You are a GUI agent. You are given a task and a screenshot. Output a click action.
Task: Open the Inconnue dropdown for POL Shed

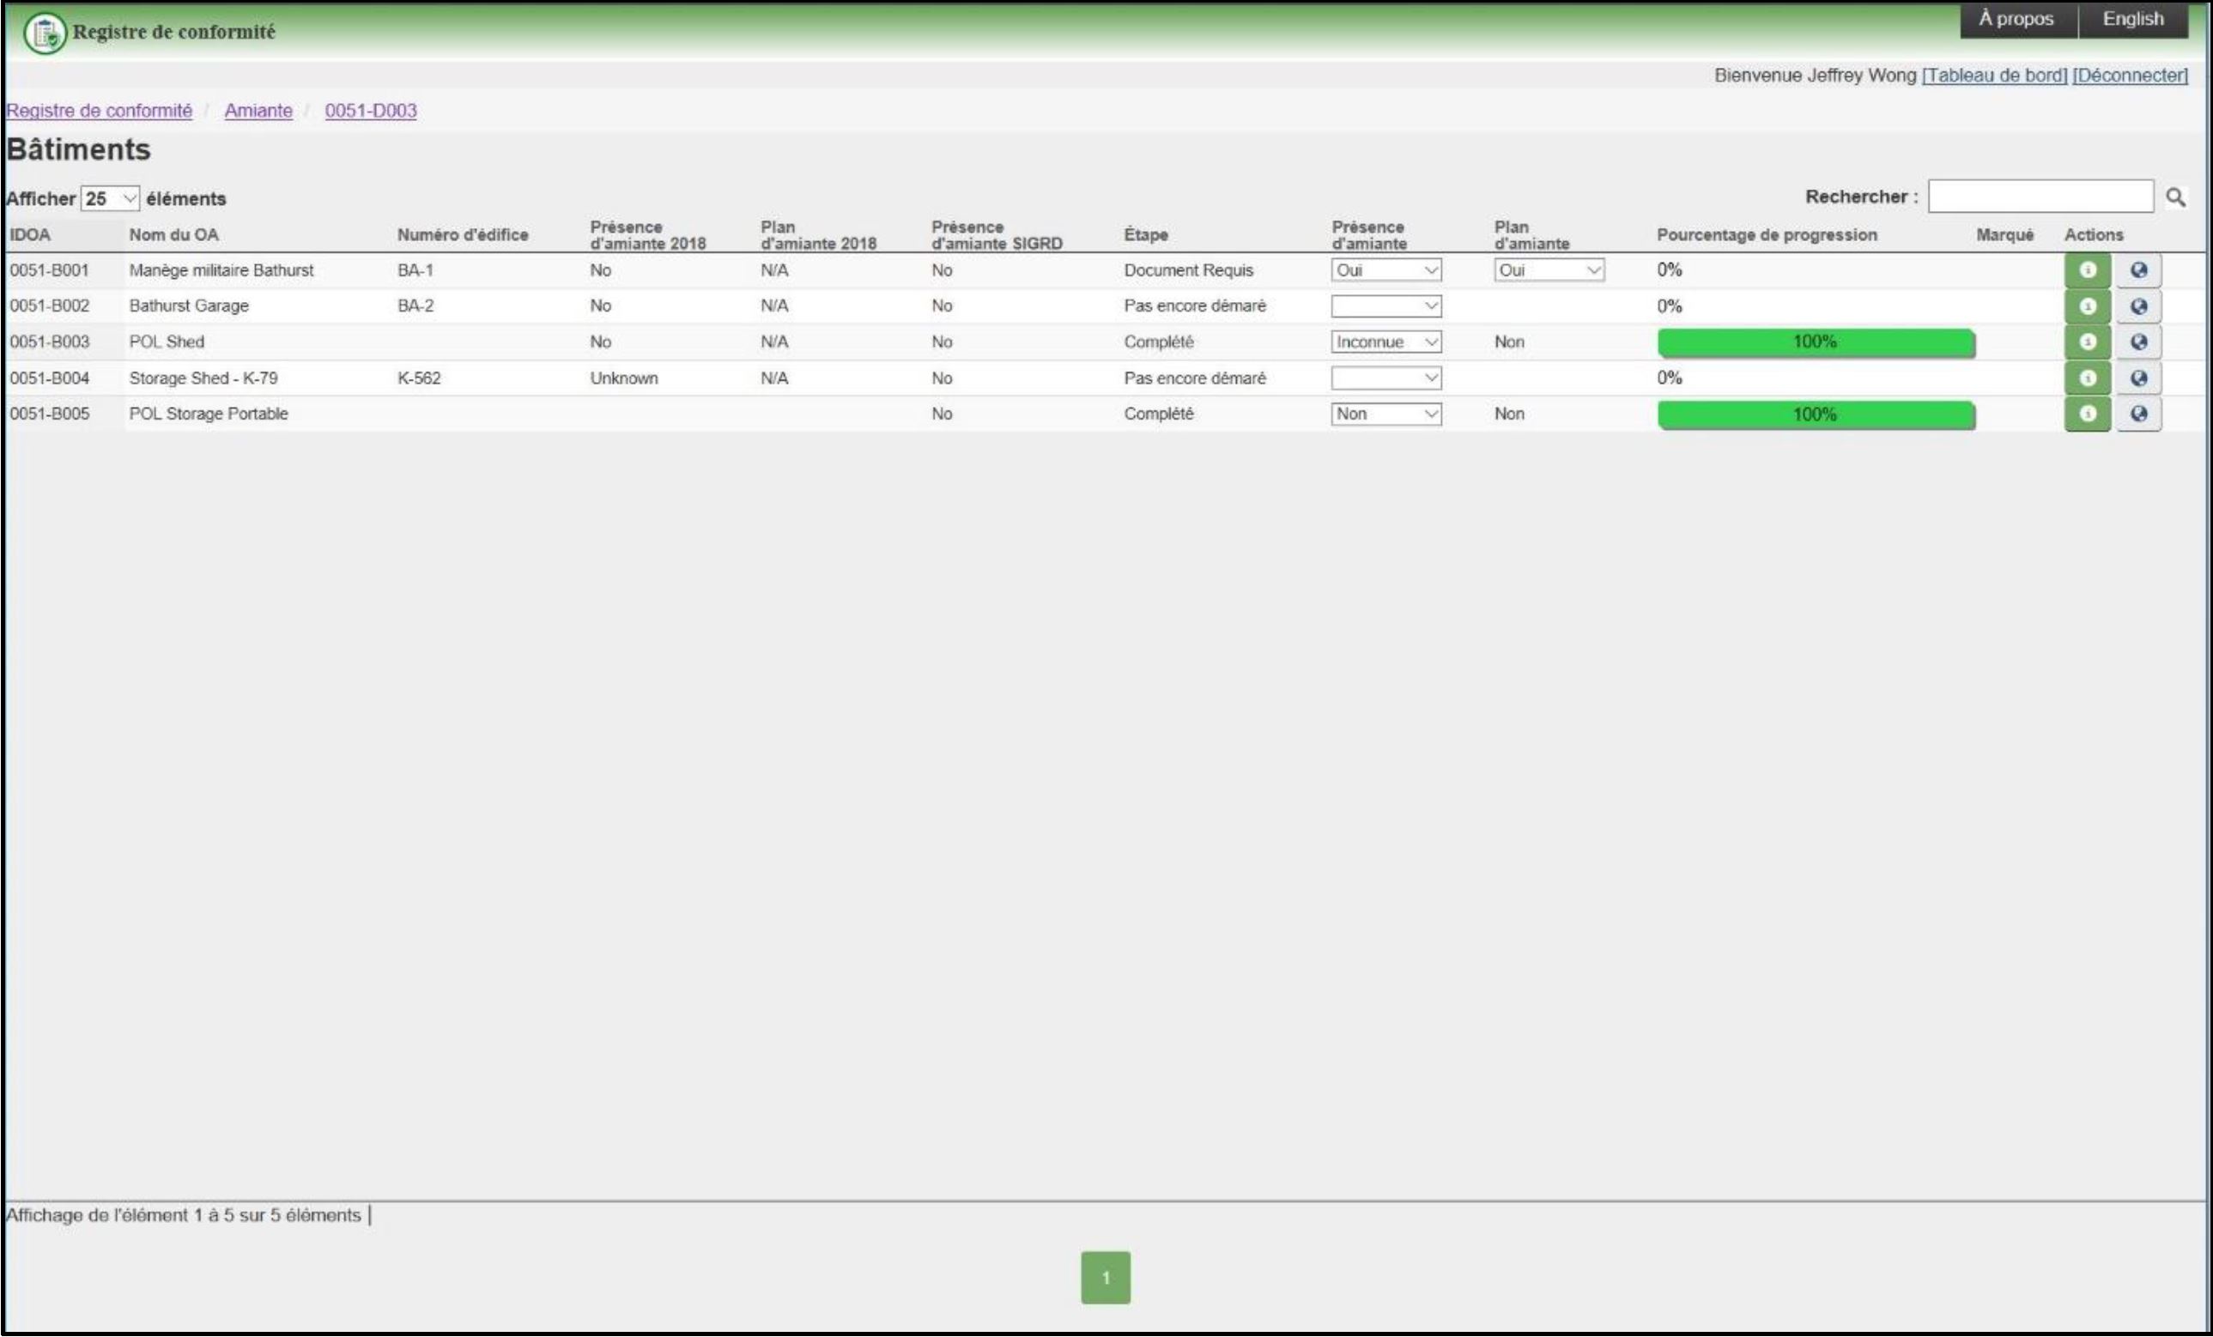coord(1385,342)
